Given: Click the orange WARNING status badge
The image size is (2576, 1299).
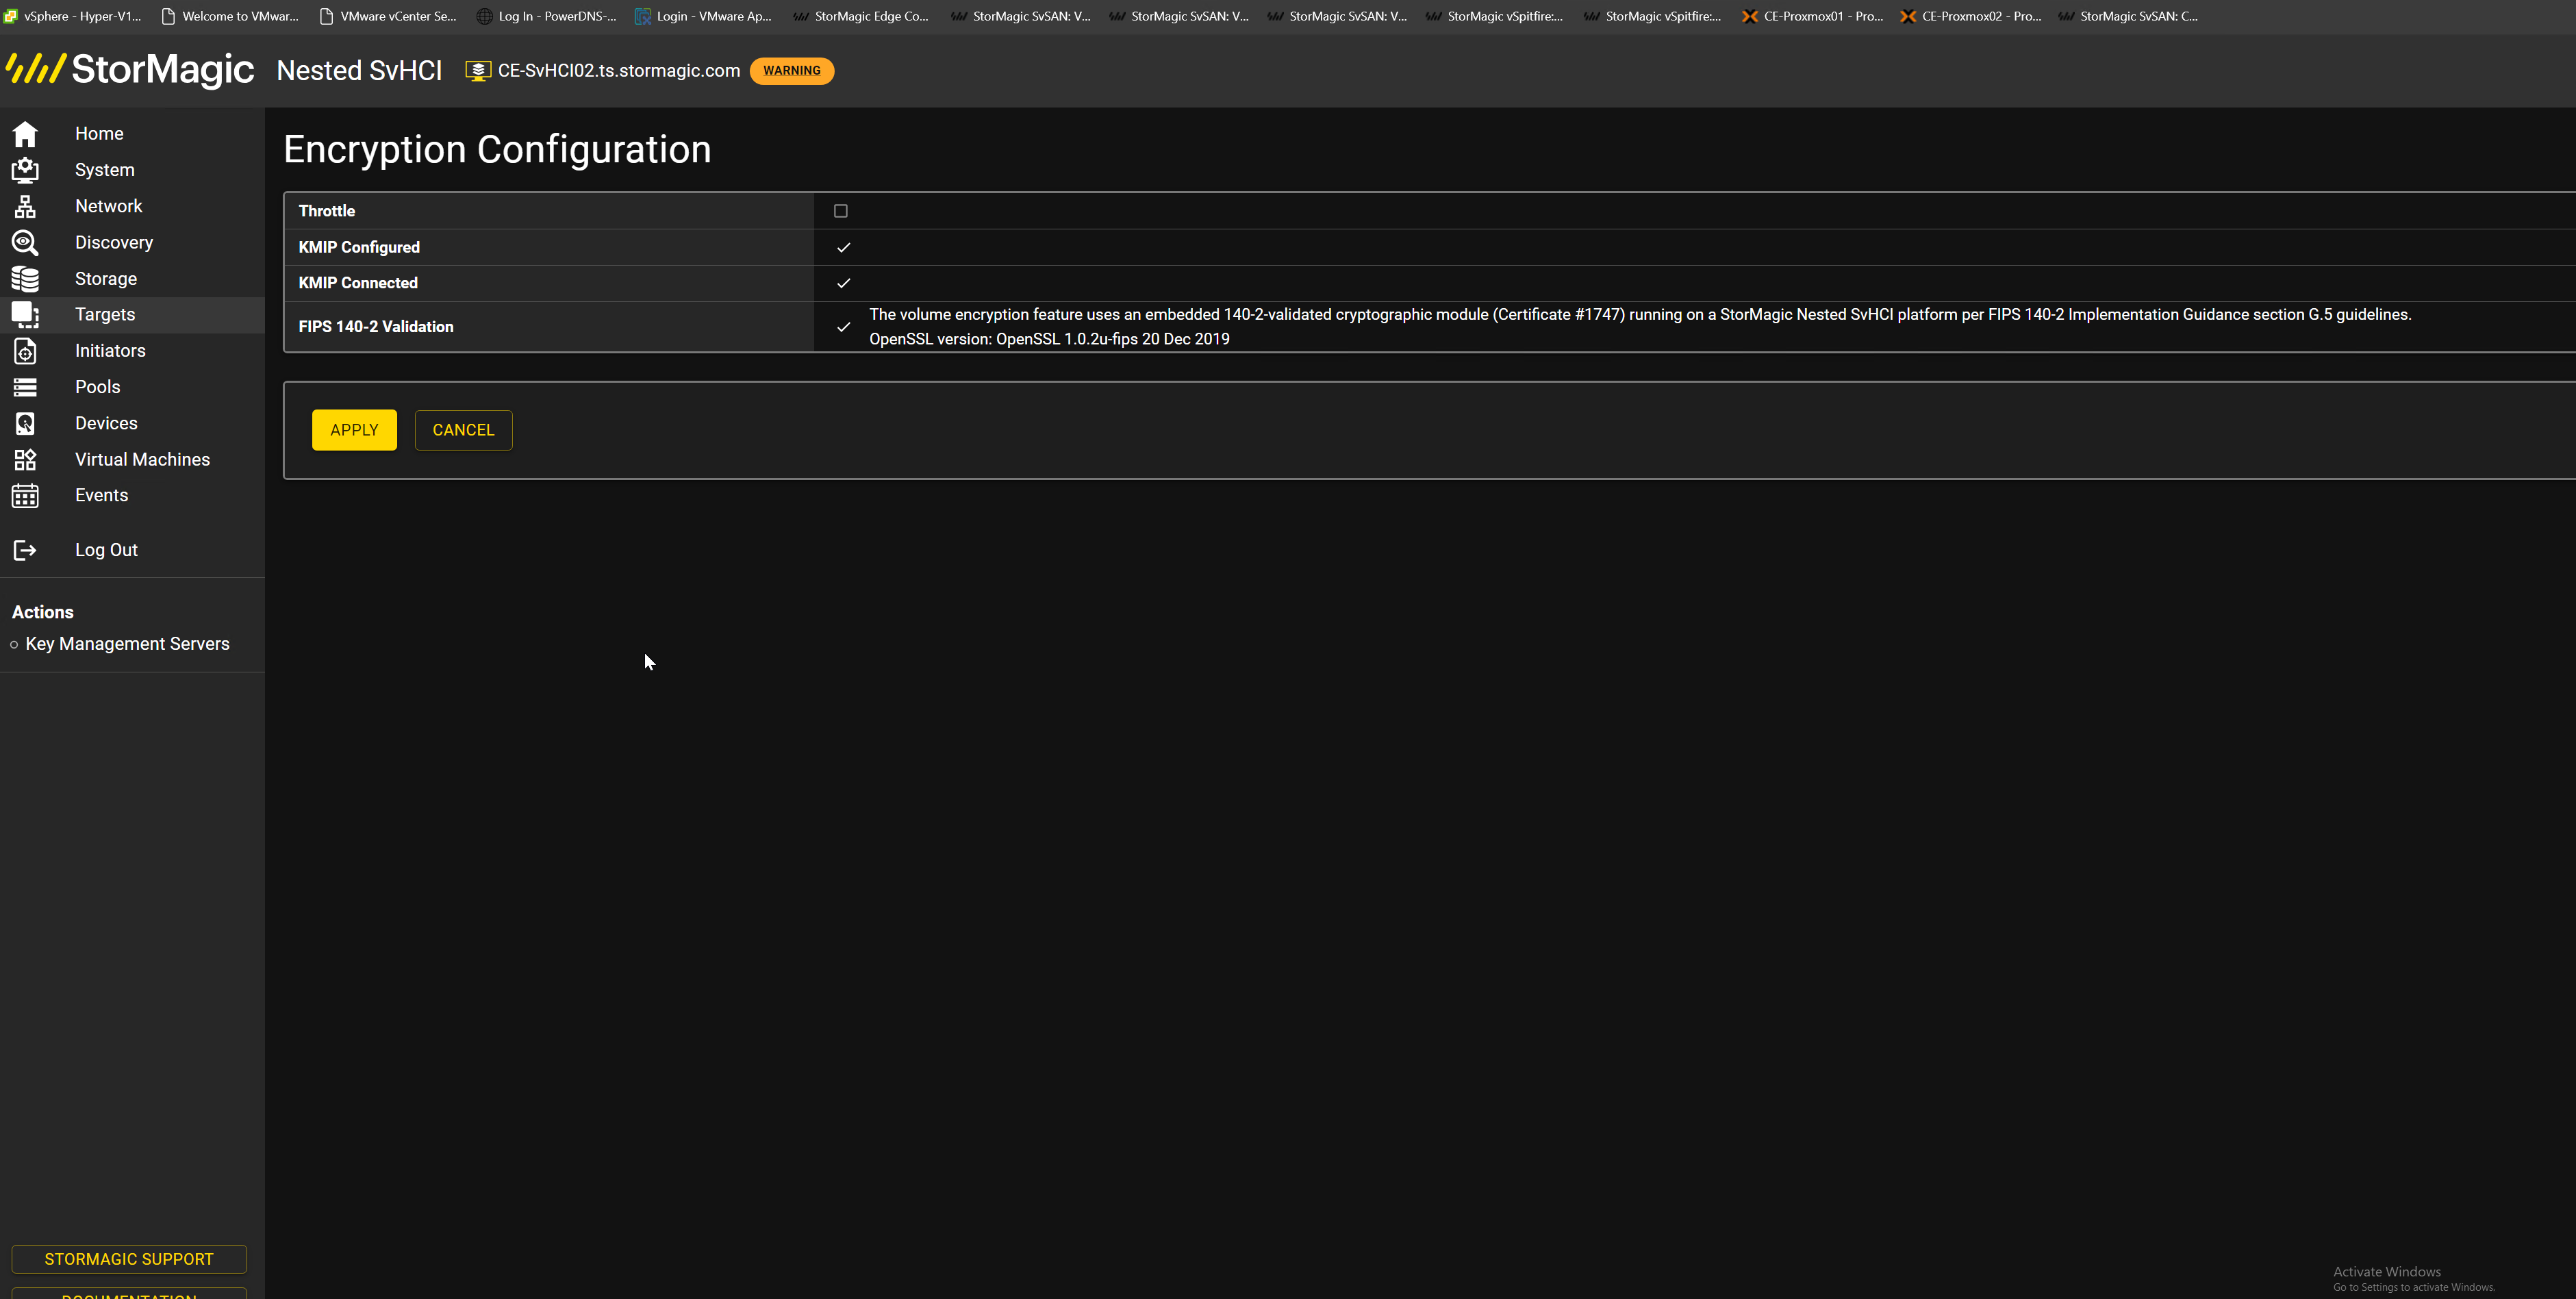Looking at the screenshot, I should point(791,71).
